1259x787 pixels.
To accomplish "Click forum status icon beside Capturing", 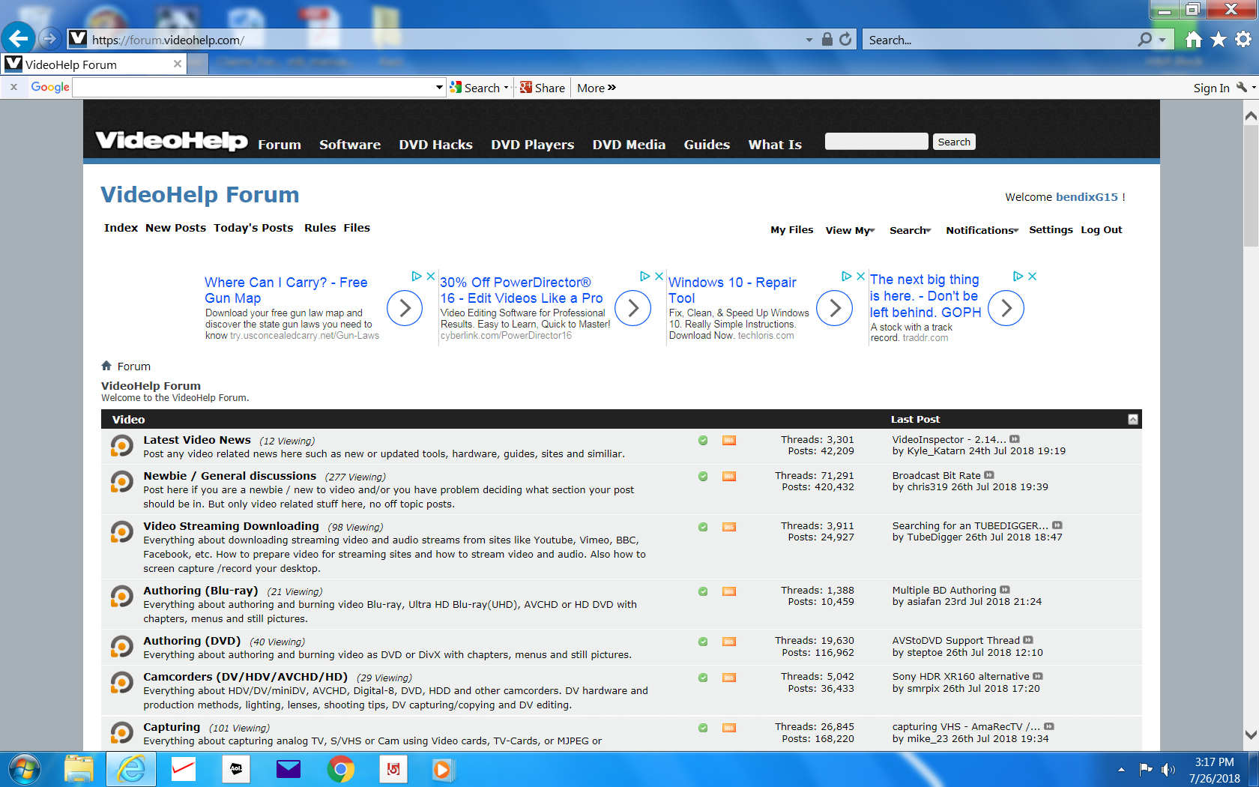I will point(121,732).
